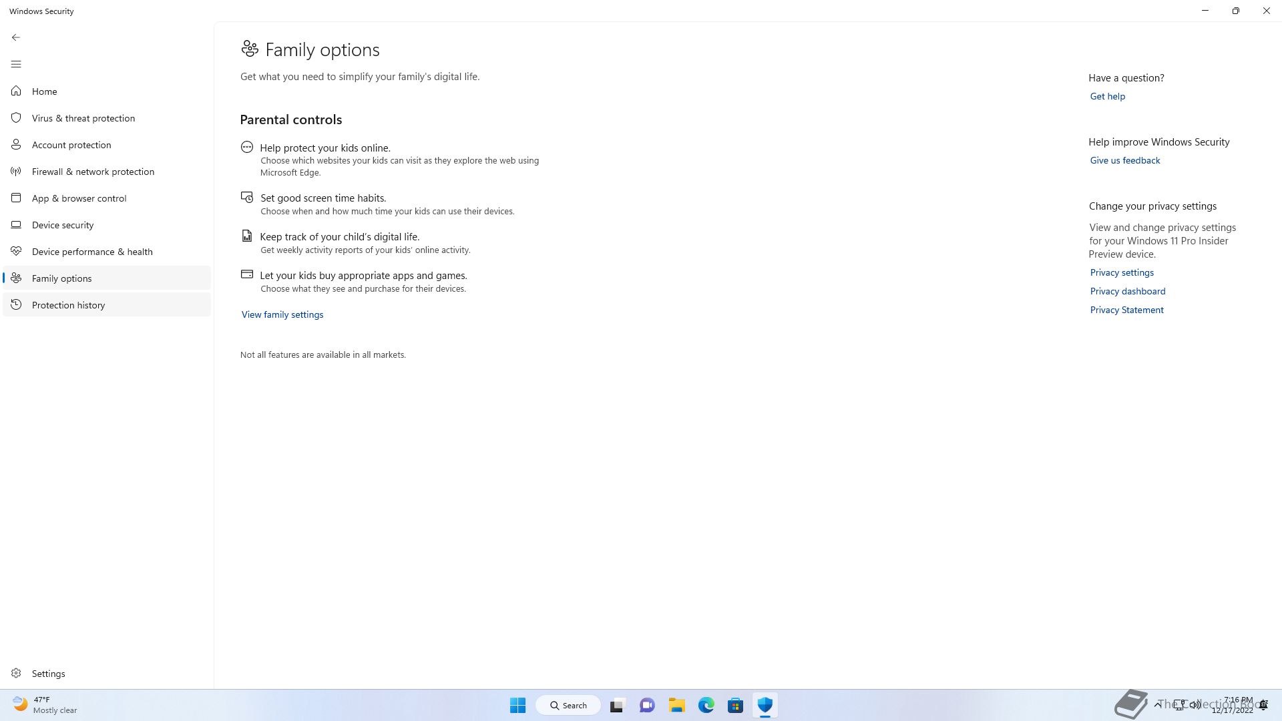Click the Home house icon
Viewport: 1282px width, 721px height.
click(x=16, y=91)
